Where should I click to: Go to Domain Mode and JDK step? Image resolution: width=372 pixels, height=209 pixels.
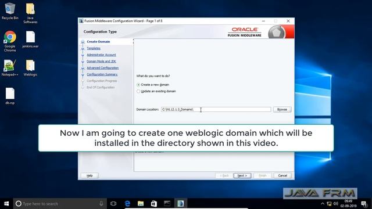click(x=101, y=62)
